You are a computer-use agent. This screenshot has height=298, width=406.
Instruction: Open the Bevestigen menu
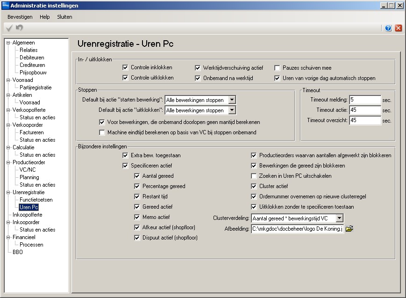point(20,17)
